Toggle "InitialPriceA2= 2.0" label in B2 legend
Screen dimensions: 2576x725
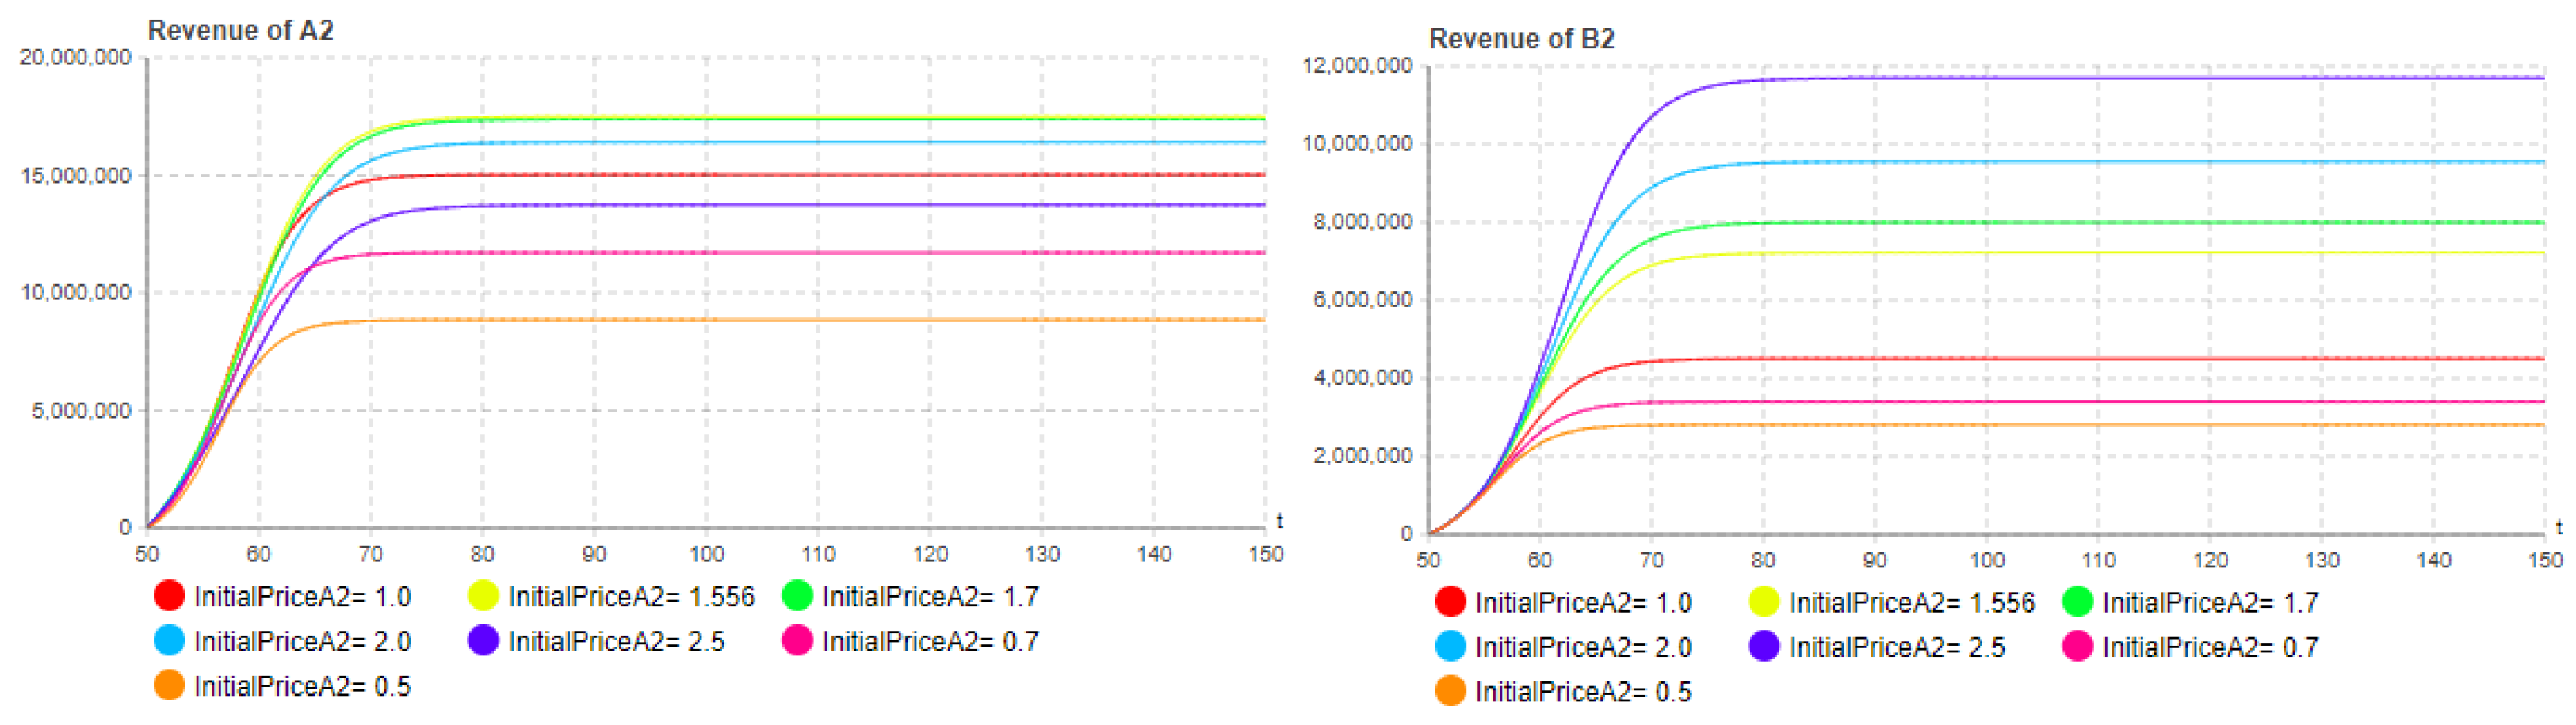(1583, 647)
